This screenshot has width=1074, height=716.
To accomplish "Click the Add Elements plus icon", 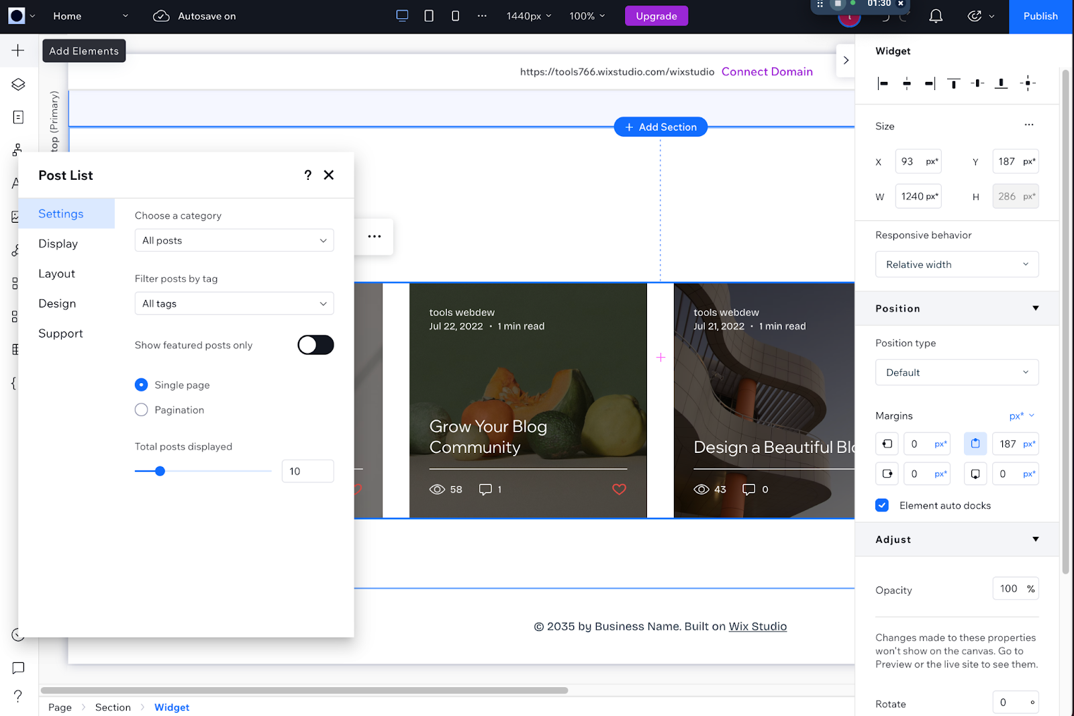I will pos(18,51).
